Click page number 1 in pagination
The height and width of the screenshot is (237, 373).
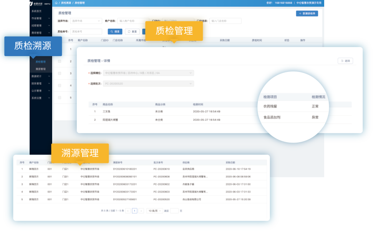(134, 211)
